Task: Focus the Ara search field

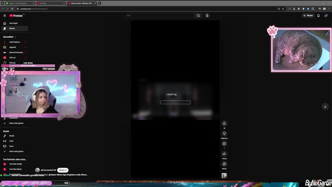Action: pyautogui.click(x=160, y=16)
